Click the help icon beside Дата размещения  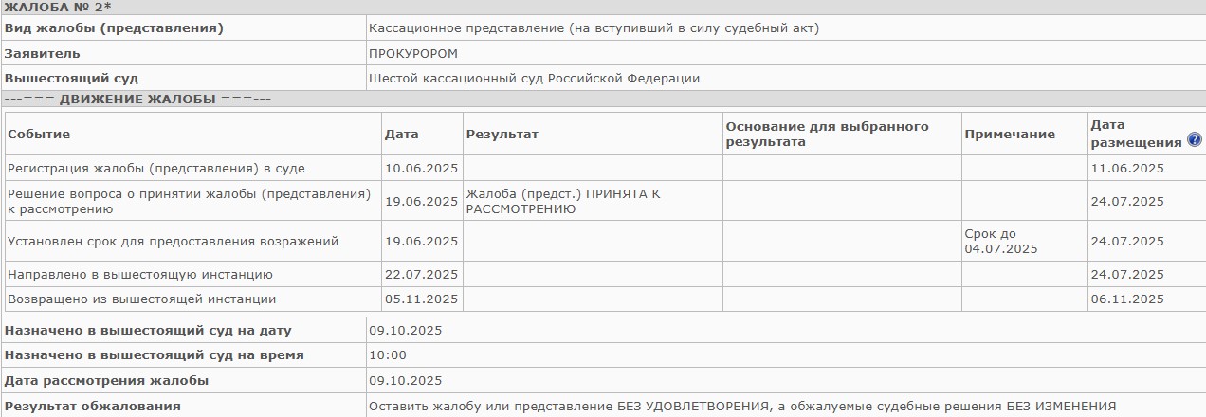point(1194,141)
